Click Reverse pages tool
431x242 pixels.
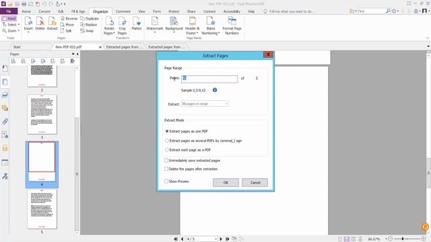[69, 18]
